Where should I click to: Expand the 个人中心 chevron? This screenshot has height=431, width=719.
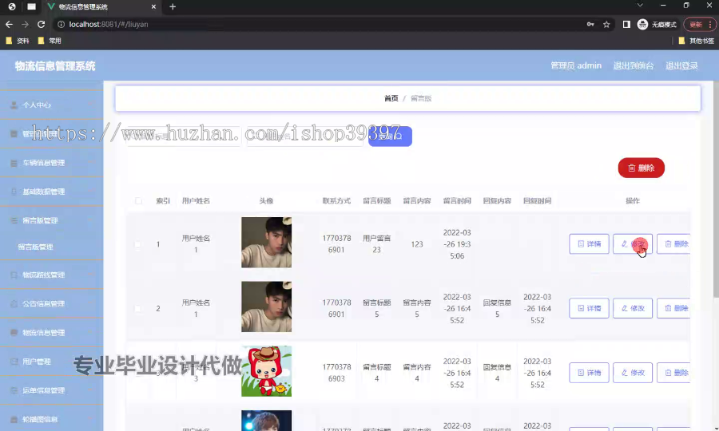90,105
